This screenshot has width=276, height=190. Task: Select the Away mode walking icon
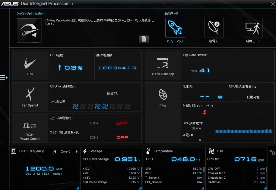pos(253,28)
